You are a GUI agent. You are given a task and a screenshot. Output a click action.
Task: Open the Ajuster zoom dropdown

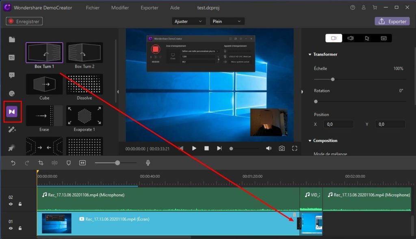(x=188, y=21)
